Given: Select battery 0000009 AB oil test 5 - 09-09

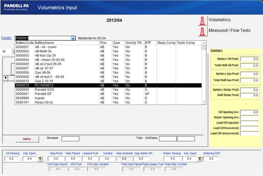Looking at the screenshot, I should (108, 77).
